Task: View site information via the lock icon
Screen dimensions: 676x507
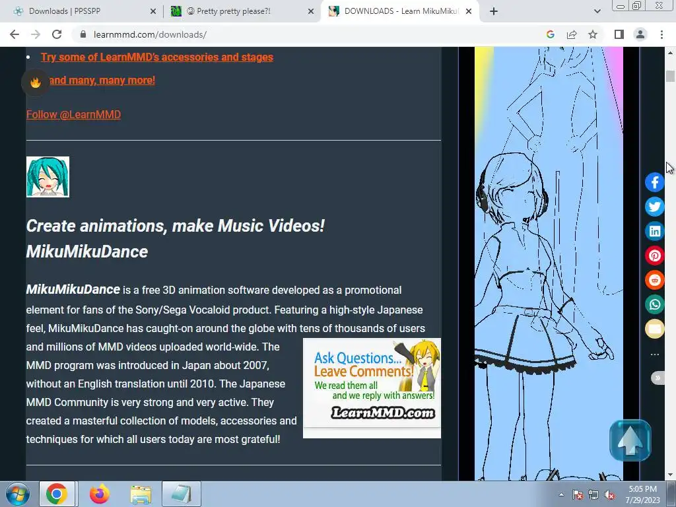Action: point(83,34)
